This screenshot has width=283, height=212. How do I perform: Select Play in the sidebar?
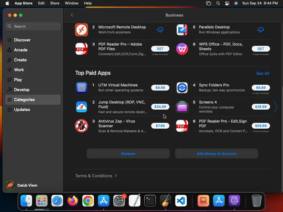[33, 80]
